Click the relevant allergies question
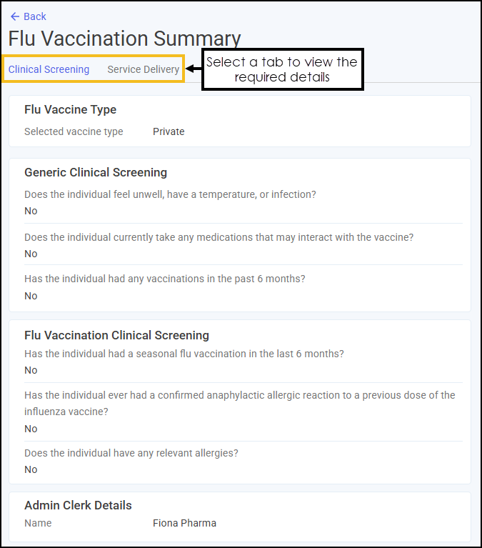The width and height of the screenshot is (482, 548). click(131, 453)
